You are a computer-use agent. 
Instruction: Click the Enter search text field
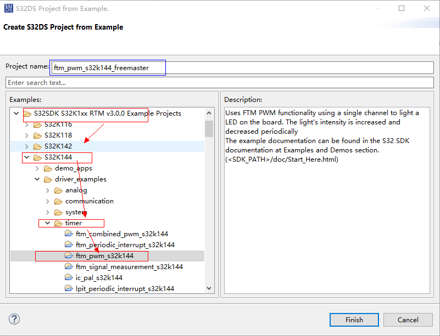[220, 83]
